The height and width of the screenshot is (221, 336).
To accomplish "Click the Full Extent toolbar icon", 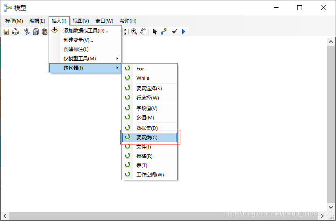I will pos(124,32).
